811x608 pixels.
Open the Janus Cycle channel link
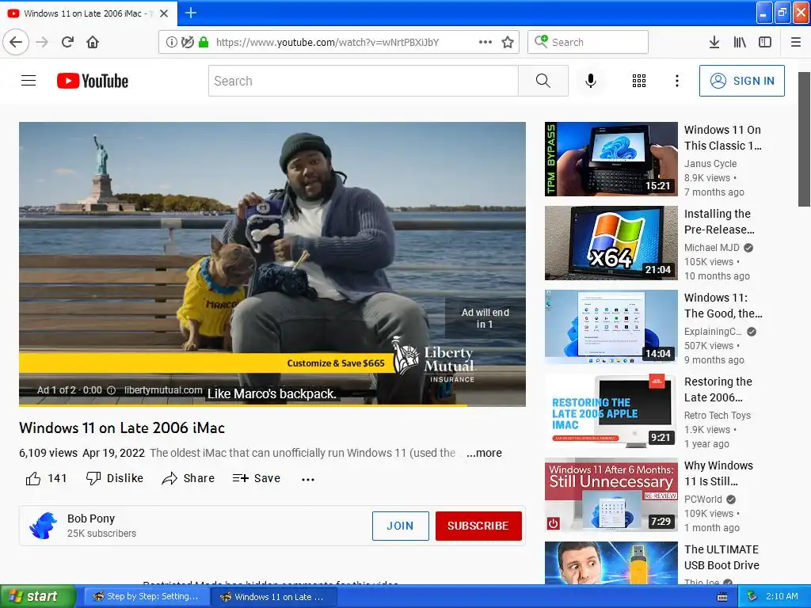click(x=710, y=163)
